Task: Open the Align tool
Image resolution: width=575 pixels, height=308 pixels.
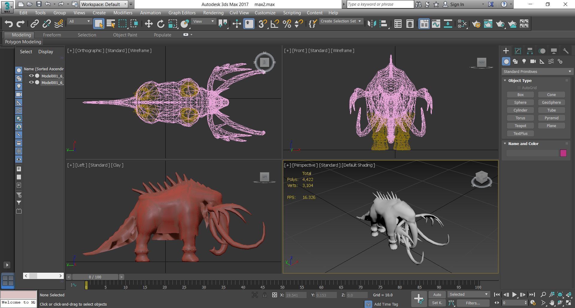Action: tap(384, 24)
